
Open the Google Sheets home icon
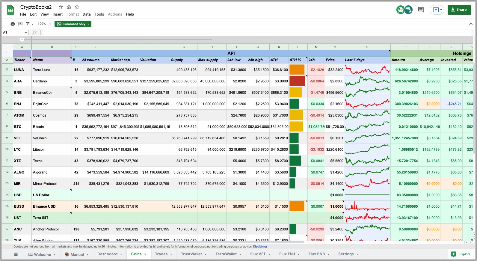tap(10, 10)
